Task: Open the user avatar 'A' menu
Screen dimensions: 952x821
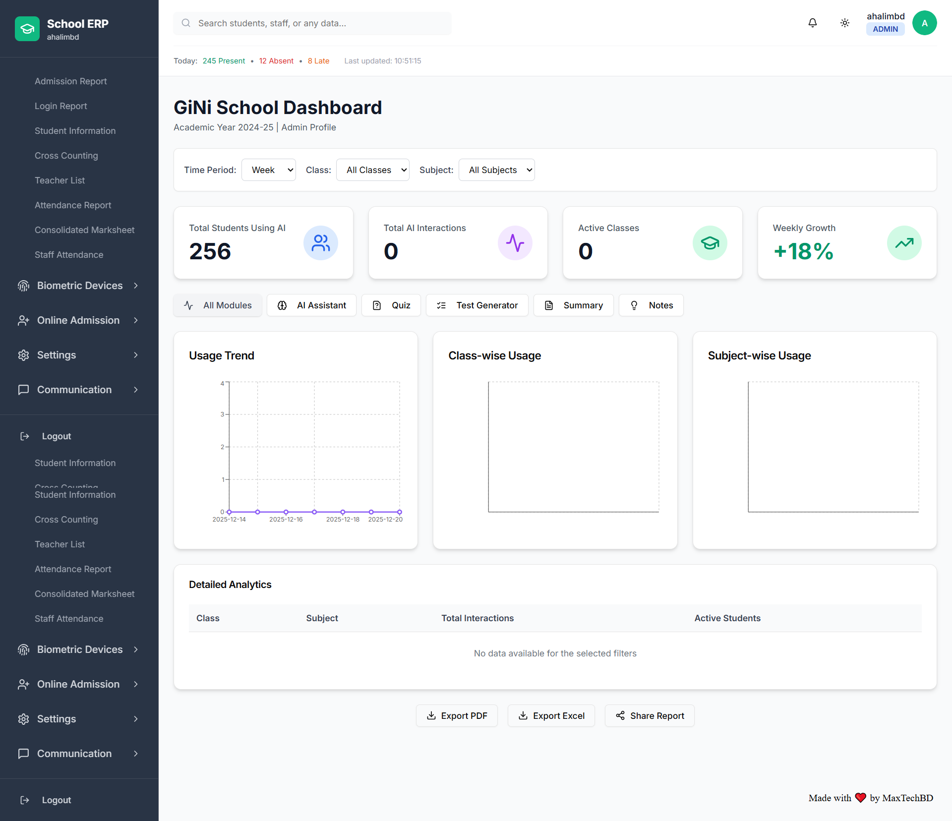Action: 924,23
